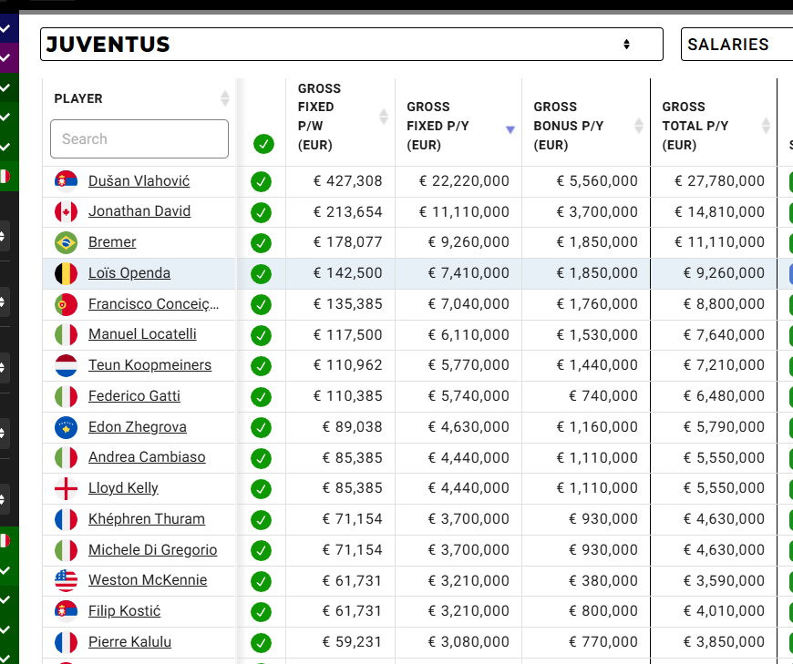Open Filip Kostić player link
The height and width of the screenshot is (664, 793).
(x=124, y=611)
